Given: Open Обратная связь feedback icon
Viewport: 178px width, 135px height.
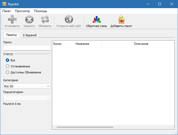Looking at the screenshot, I should coord(97,19).
